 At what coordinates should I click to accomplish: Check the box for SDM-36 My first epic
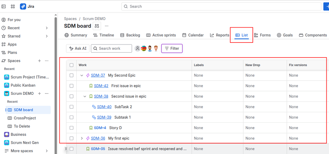point(71,138)
